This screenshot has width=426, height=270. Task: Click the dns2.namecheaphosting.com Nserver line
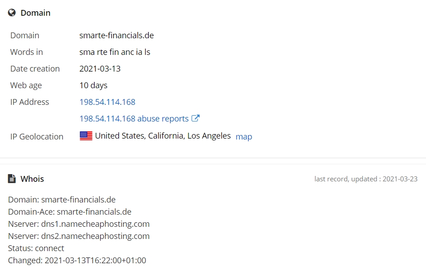79,236
